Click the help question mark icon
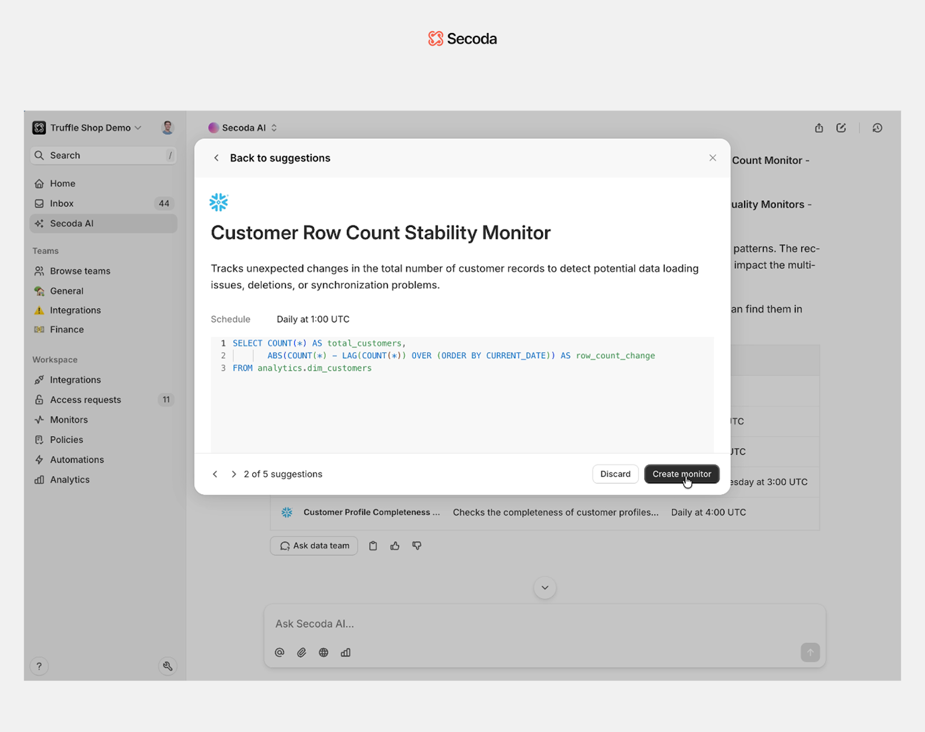 pyautogui.click(x=39, y=666)
